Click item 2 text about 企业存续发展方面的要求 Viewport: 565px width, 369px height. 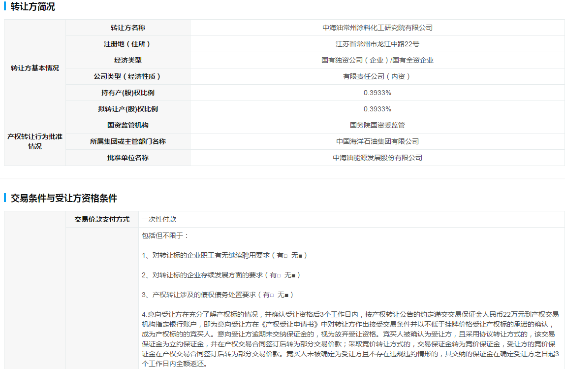click(x=221, y=275)
